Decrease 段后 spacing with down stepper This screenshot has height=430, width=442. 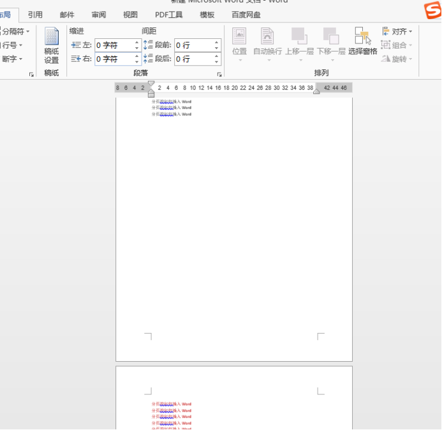[x=216, y=62]
